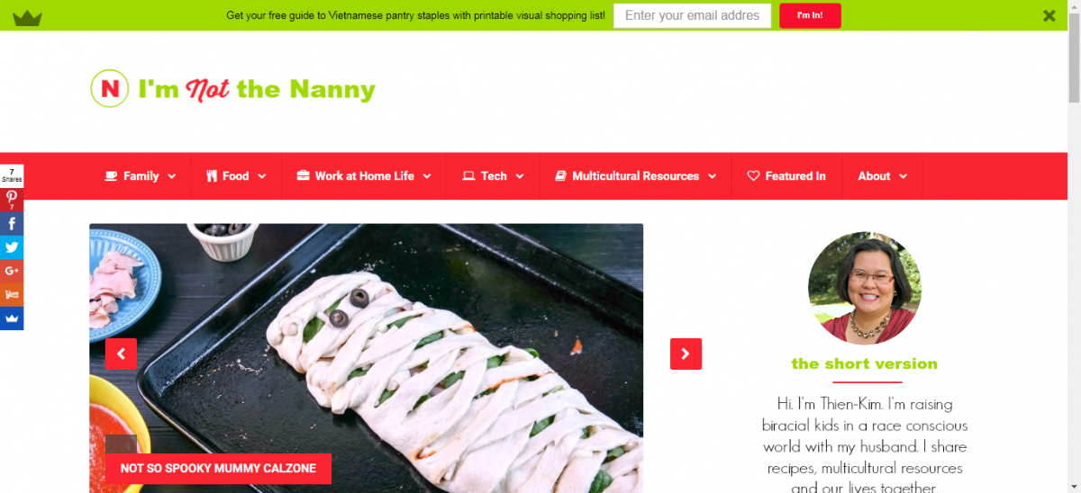Click the red N logo icon
Viewport: 1081px width, 493px height.
(x=110, y=88)
